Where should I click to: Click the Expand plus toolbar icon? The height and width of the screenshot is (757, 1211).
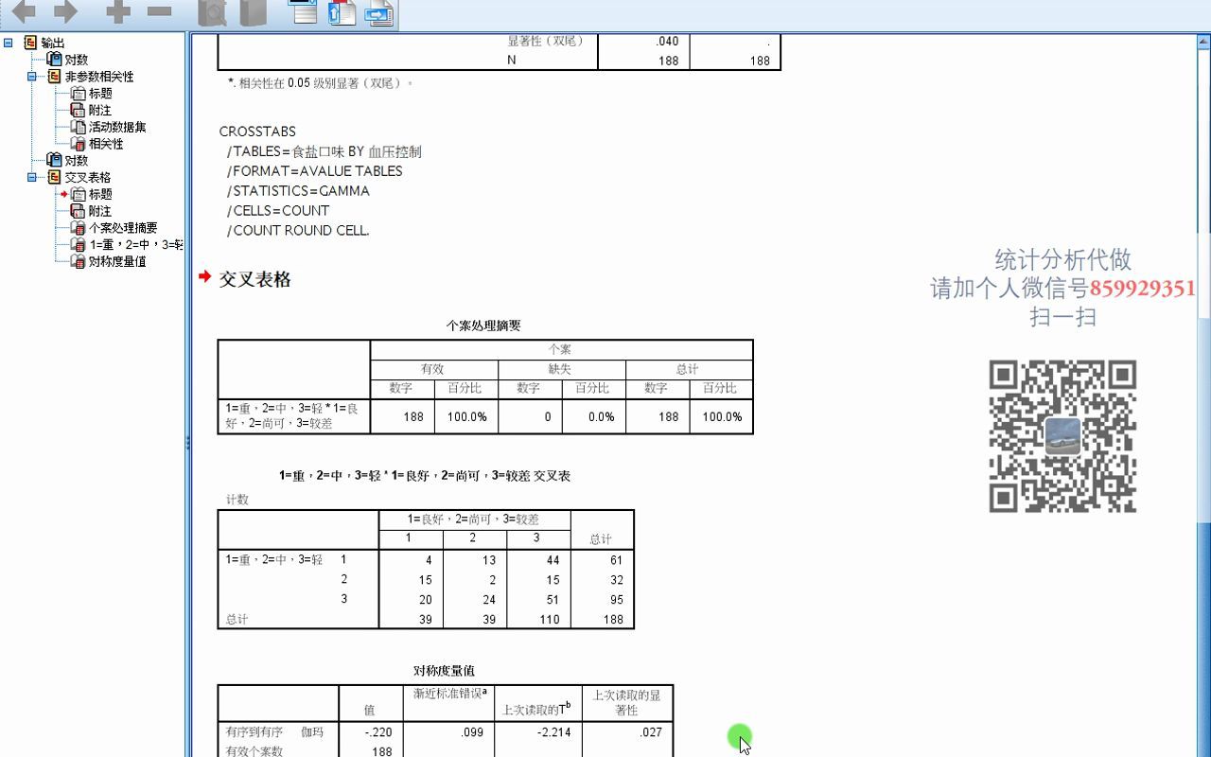117,11
